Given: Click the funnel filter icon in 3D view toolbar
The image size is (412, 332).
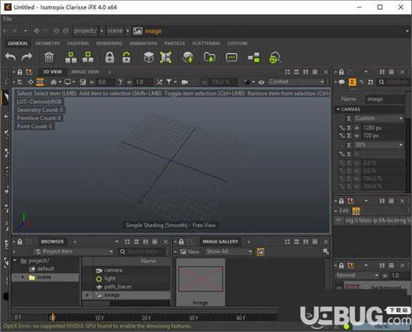Looking at the screenshot, I should [x=169, y=82].
